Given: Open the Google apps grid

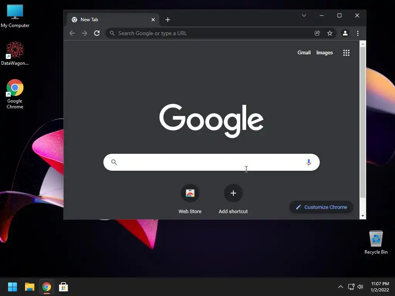Looking at the screenshot, I should click(x=346, y=52).
